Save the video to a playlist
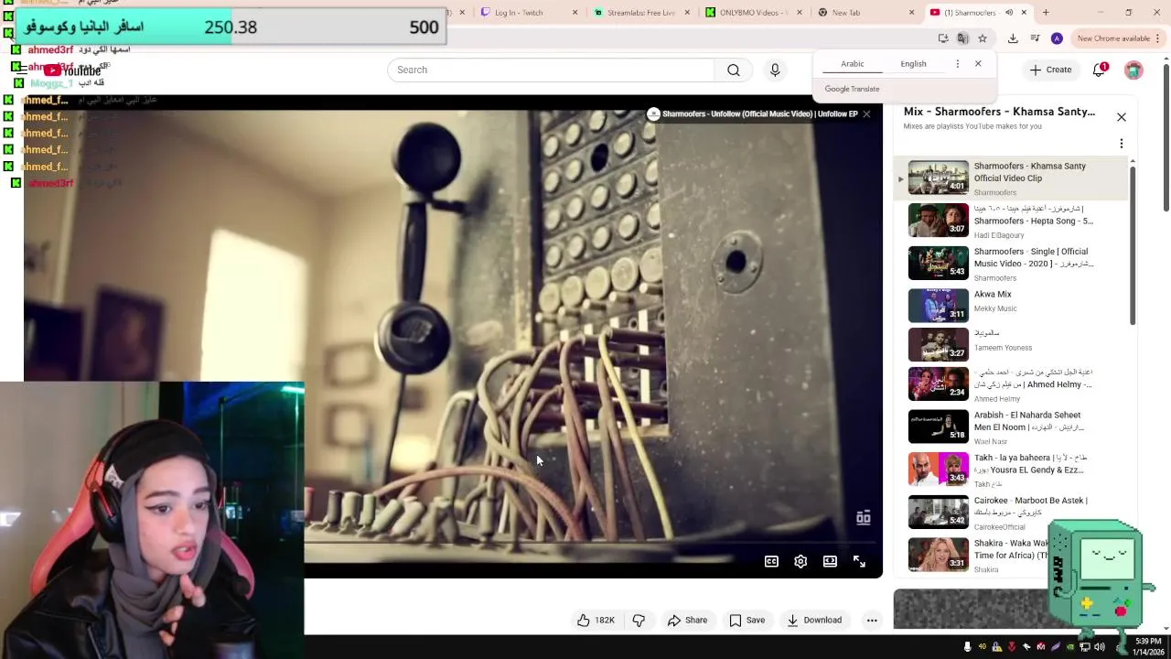The image size is (1171, 659). click(x=747, y=620)
